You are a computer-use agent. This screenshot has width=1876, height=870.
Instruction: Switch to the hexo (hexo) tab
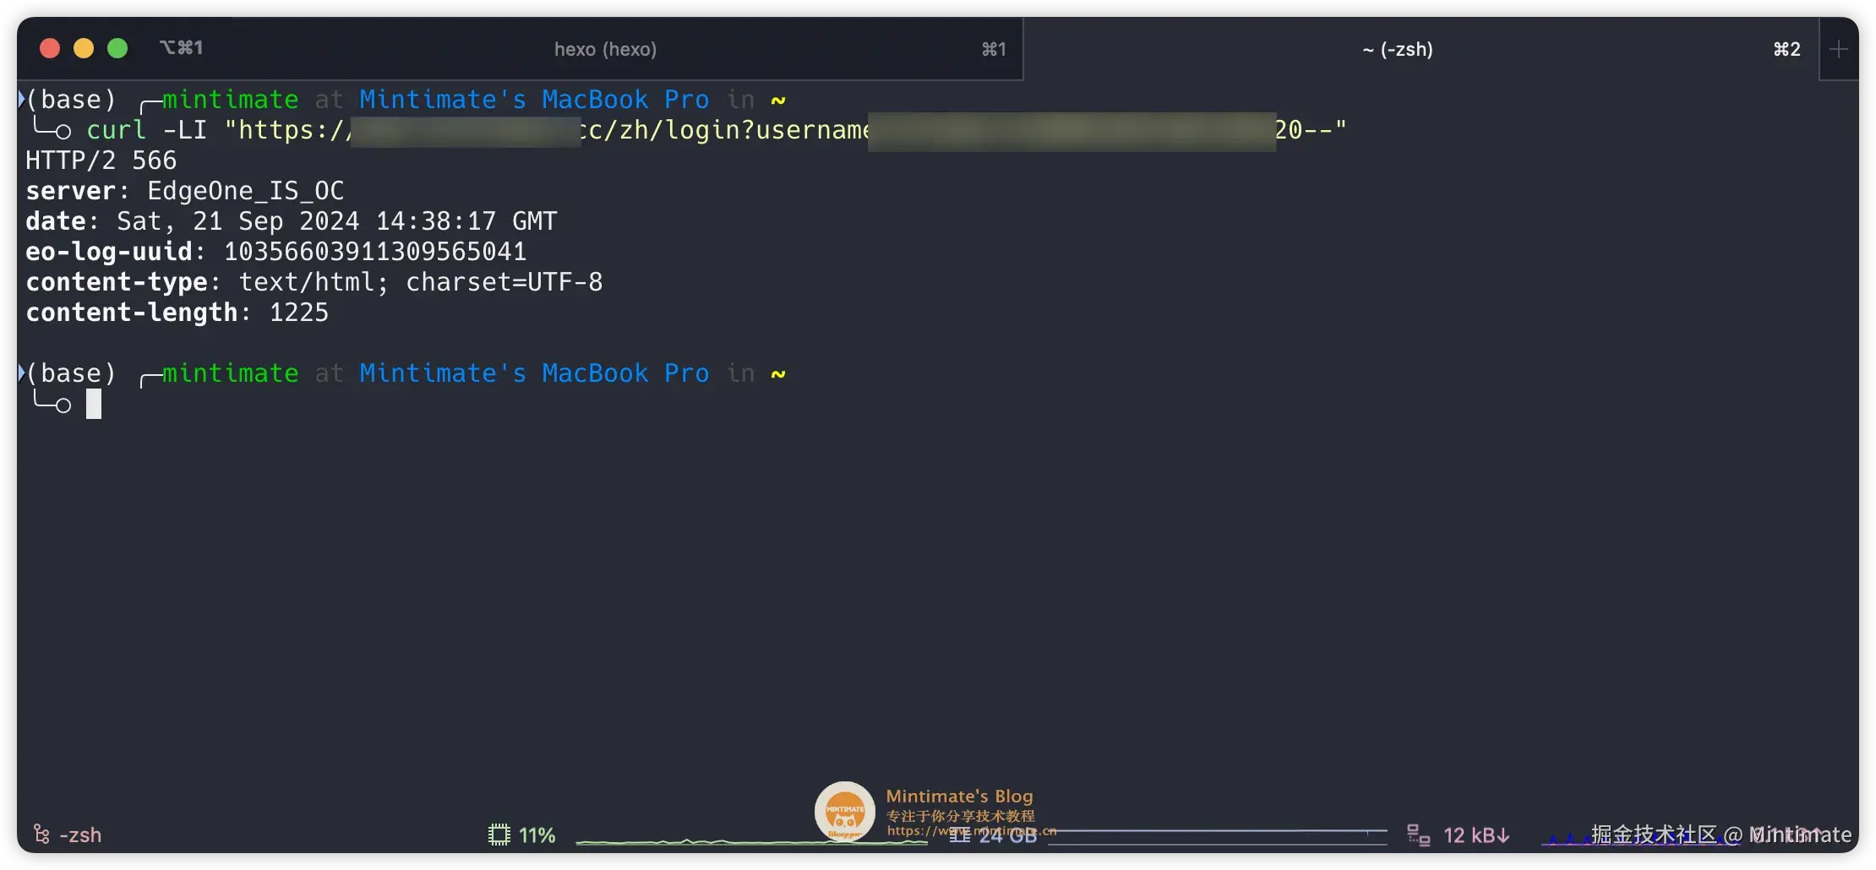(605, 49)
